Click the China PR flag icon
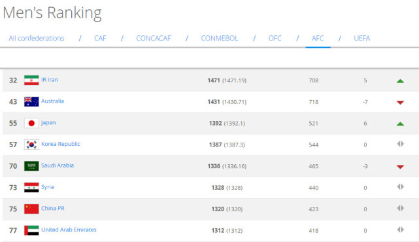The height and width of the screenshot is (242, 419). point(31,209)
